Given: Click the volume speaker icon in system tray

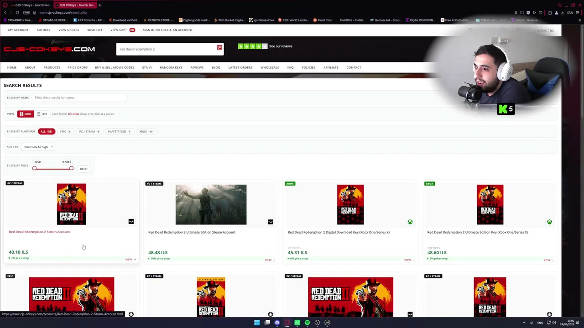Looking at the screenshot, I should coord(554,323).
